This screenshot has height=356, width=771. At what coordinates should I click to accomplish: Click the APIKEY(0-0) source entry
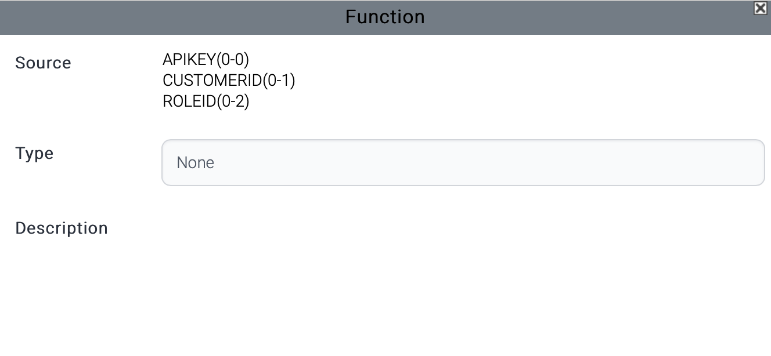click(206, 59)
